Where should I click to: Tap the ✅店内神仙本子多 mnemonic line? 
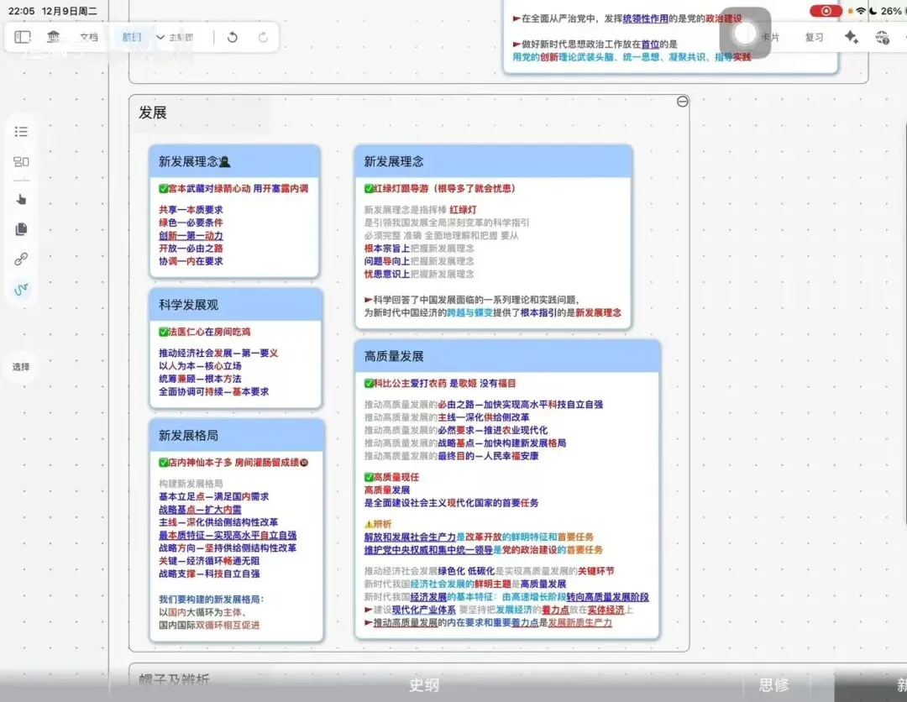pyautogui.click(x=233, y=463)
